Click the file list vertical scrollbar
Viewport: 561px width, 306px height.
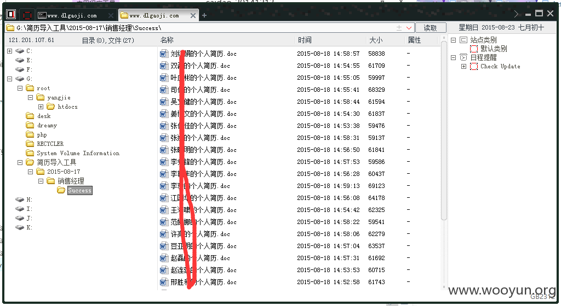(444, 130)
